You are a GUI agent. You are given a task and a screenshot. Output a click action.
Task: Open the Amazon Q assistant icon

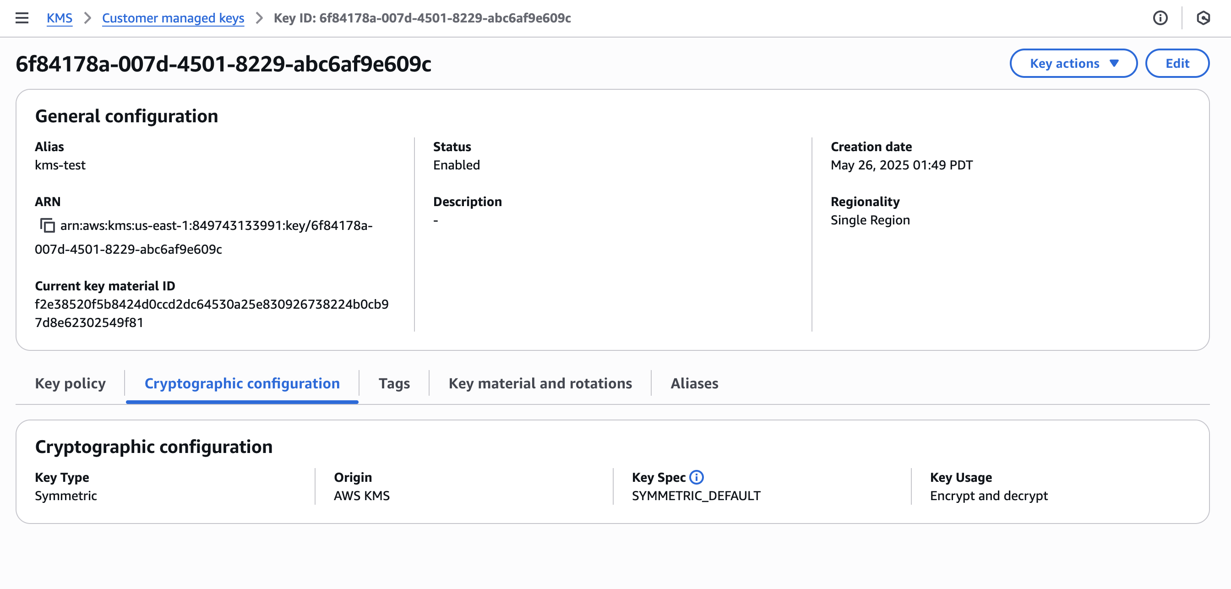[x=1205, y=18]
